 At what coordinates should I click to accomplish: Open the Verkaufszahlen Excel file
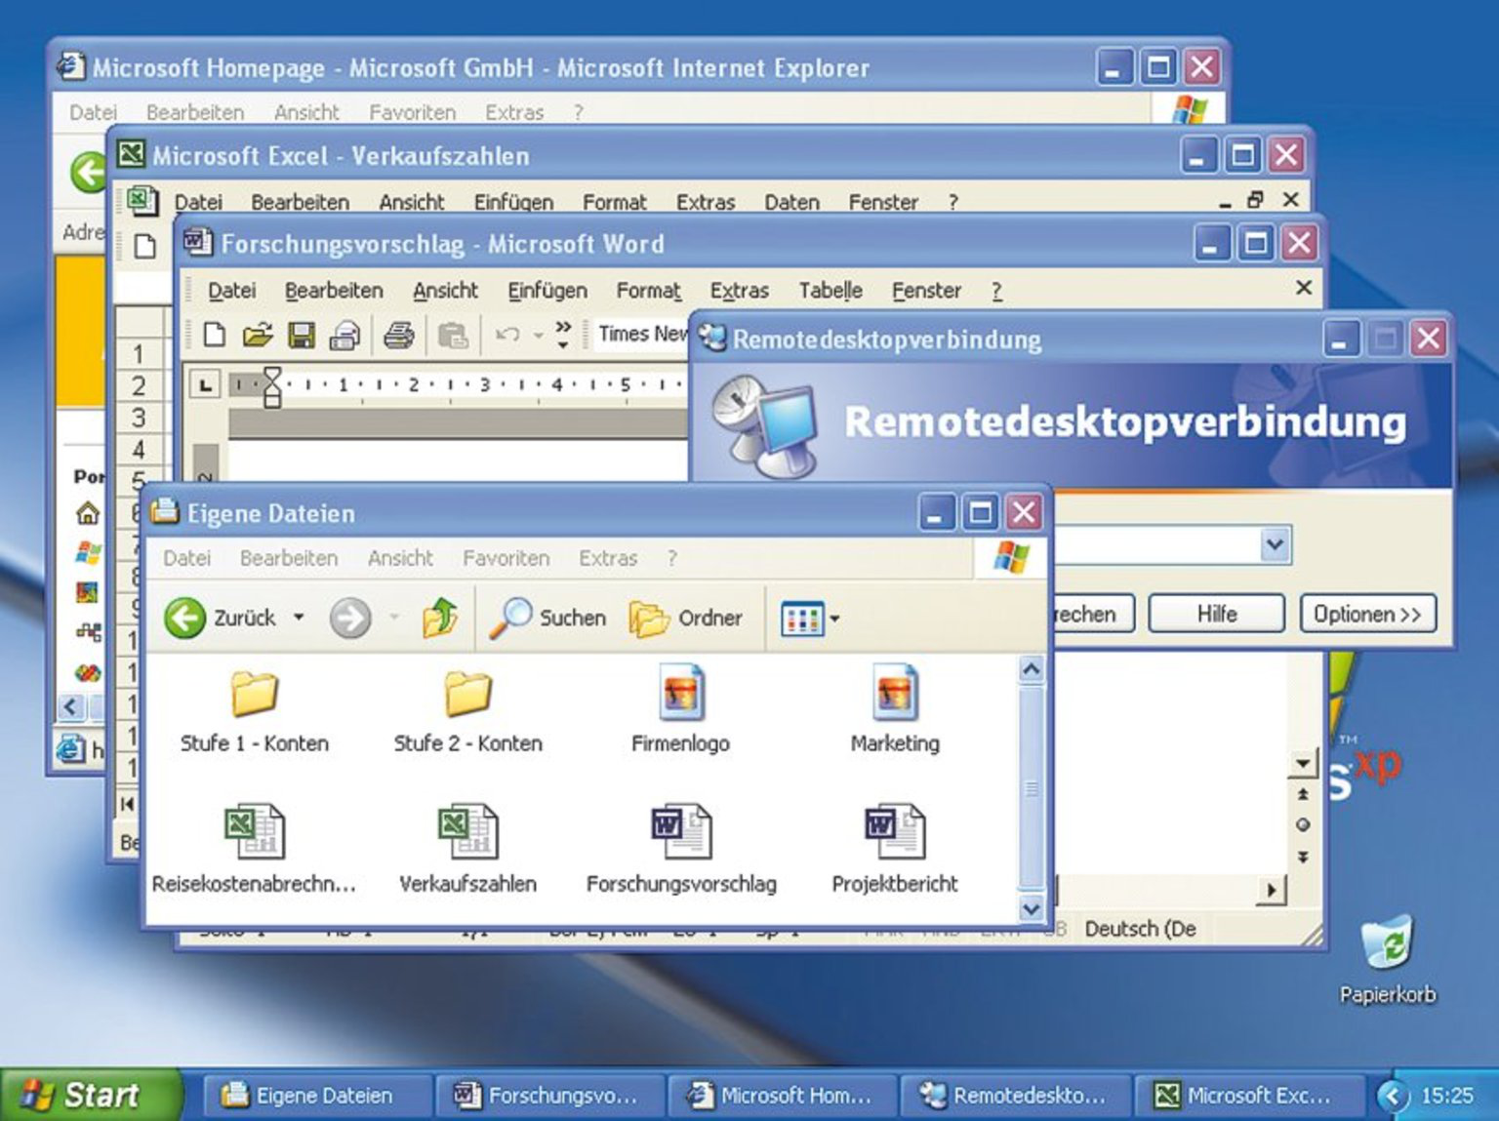point(468,831)
